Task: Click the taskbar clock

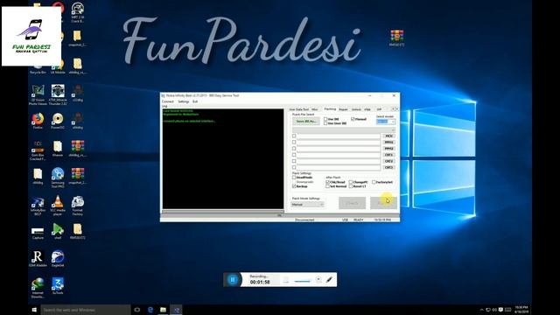Action: tap(521, 309)
